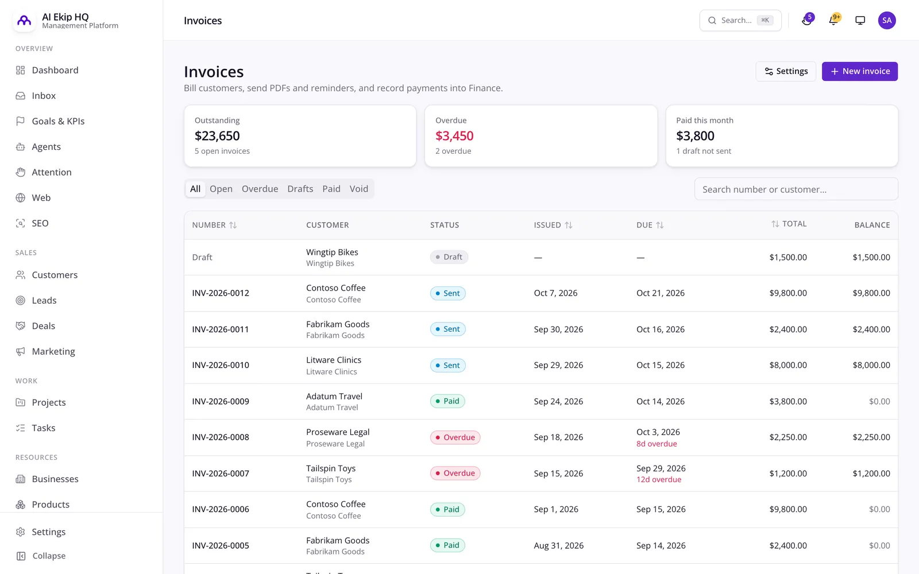Screen dimensions: 919x574
Task: Open the Wingtip Bikes draft row
Action: (x=541, y=257)
